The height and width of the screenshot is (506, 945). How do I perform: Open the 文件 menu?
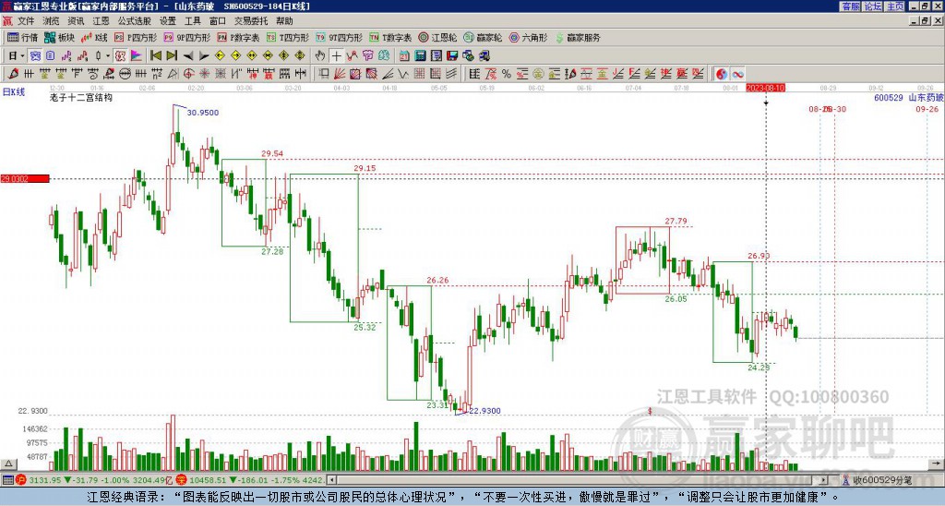coord(26,21)
